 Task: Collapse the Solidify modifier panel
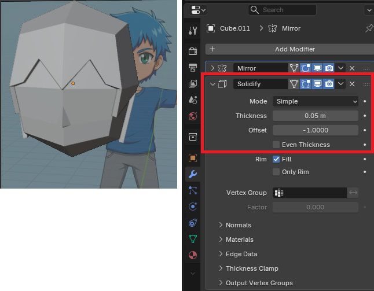tap(212, 84)
